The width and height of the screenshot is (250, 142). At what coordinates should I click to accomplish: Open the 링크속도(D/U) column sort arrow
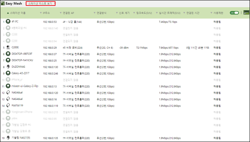pos(134,13)
